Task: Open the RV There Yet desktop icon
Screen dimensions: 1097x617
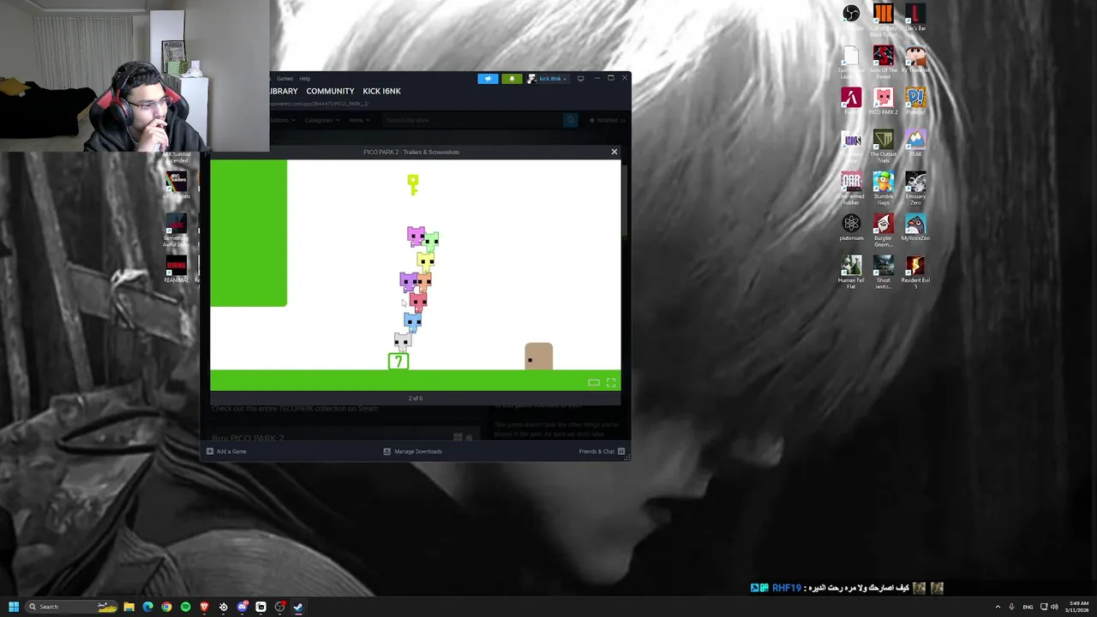Action: [915, 60]
